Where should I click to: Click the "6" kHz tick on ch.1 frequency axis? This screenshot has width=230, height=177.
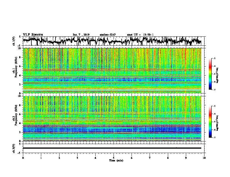click(x=21, y=67)
